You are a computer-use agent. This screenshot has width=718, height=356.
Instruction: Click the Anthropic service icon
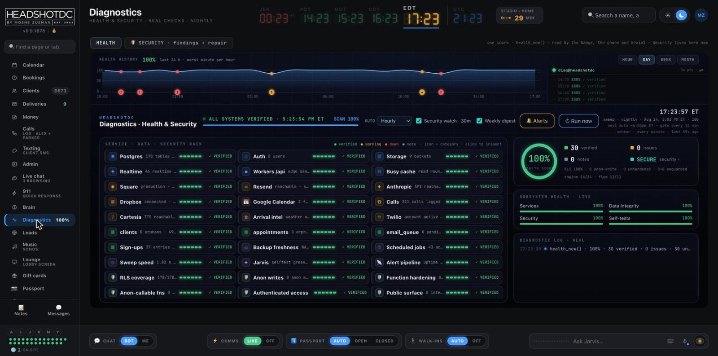pos(379,187)
